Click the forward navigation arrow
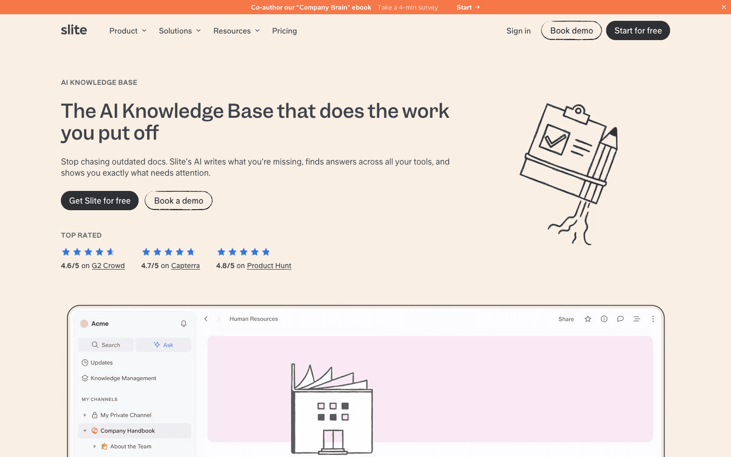Image resolution: width=731 pixels, height=457 pixels. 219,319
